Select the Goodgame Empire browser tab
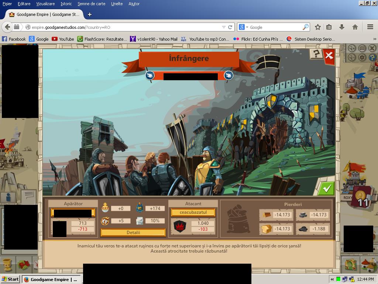This screenshot has width=378, height=284. (x=44, y=14)
